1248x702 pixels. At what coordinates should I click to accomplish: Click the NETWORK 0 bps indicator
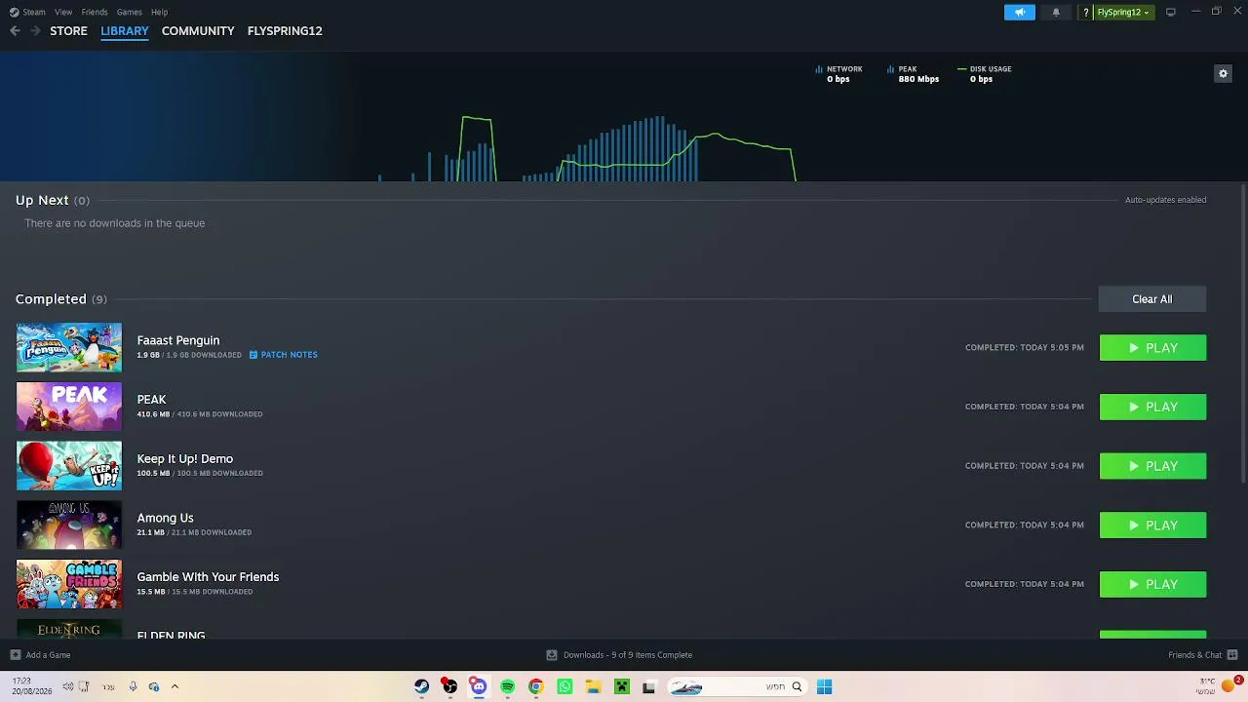pyautogui.click(x=838, y=74)
